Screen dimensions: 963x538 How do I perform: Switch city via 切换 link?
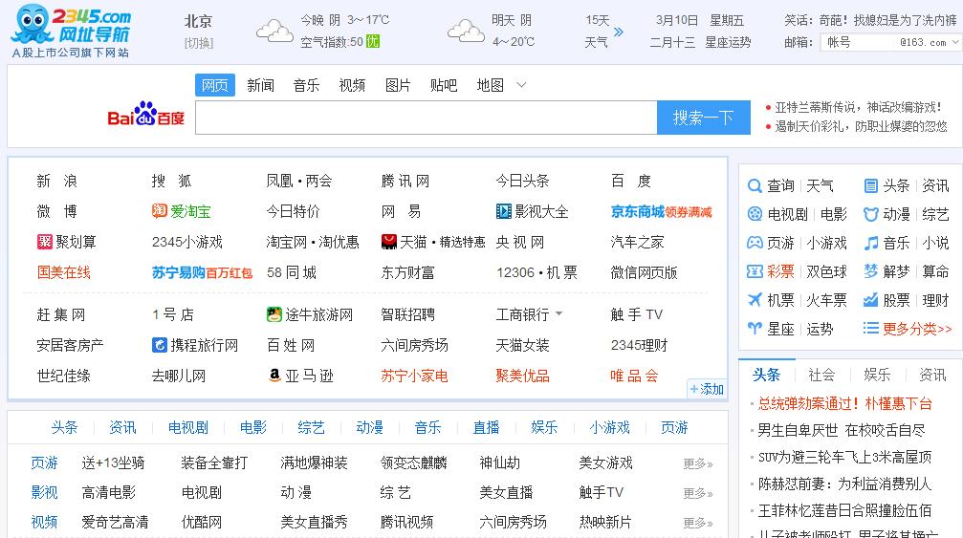198,43
